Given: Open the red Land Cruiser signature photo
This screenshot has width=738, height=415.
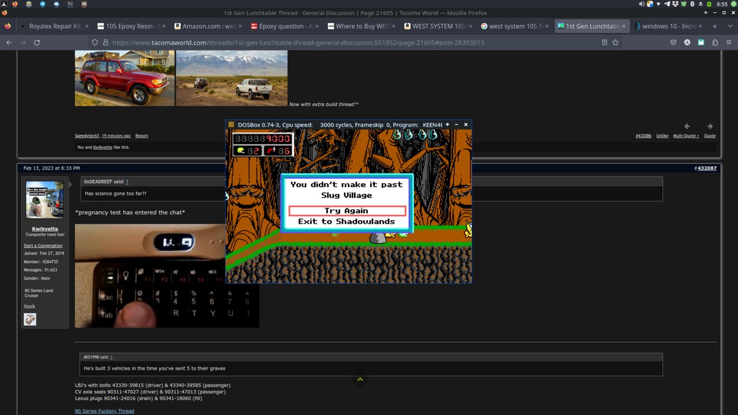Looking at the screenshot, I should coord(125,78).
